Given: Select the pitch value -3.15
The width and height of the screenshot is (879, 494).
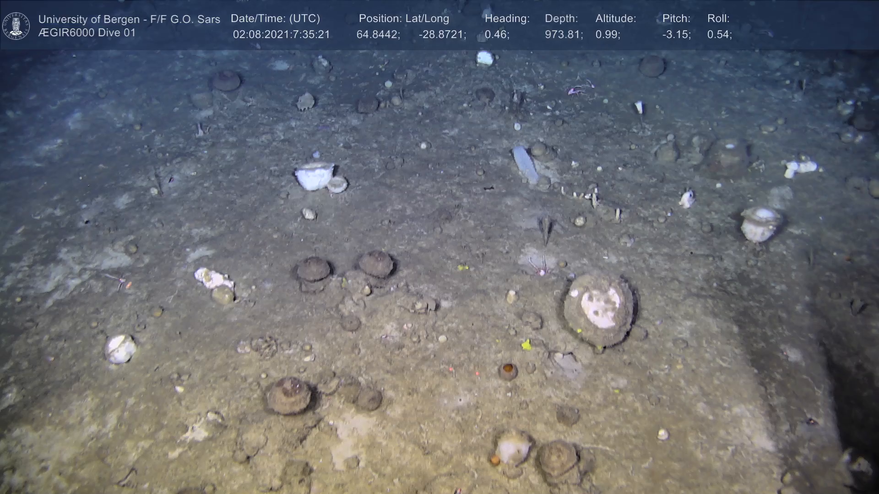Looking at the screenshot, I should click(676, 35).
